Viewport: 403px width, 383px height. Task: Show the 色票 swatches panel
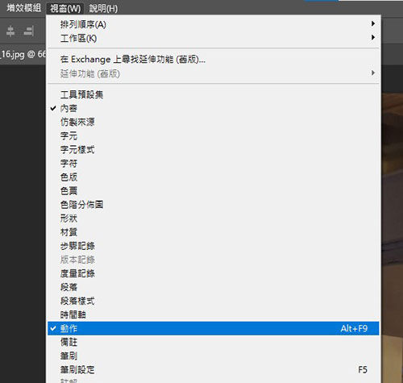point(213,191)
